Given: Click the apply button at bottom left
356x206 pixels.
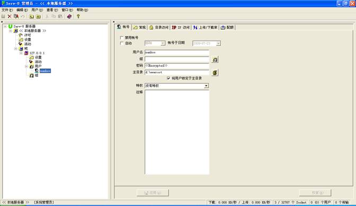Looking at the screenshot, I should click(x=153, y=193).
